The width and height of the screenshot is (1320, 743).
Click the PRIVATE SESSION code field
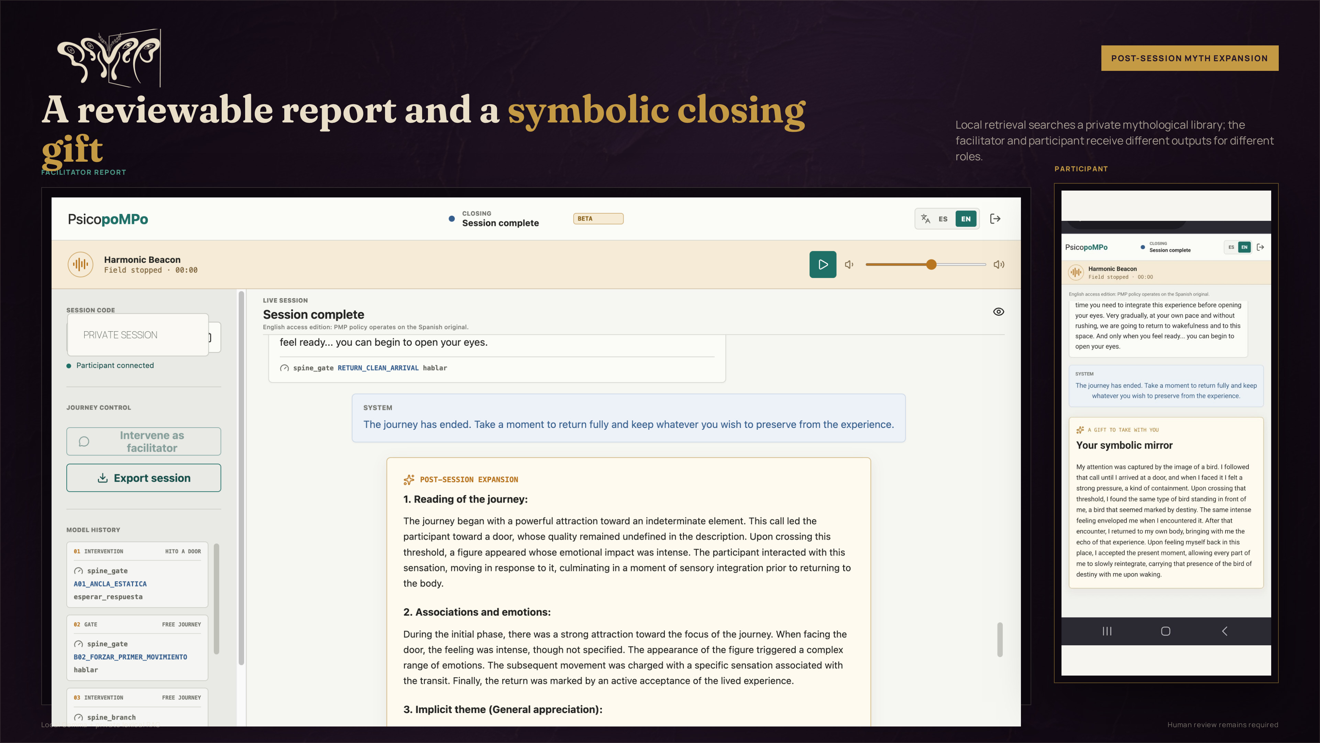[138, 335]
